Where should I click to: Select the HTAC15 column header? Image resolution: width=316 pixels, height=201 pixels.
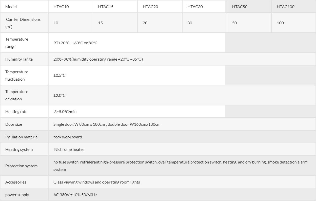(x=115, y=7)
